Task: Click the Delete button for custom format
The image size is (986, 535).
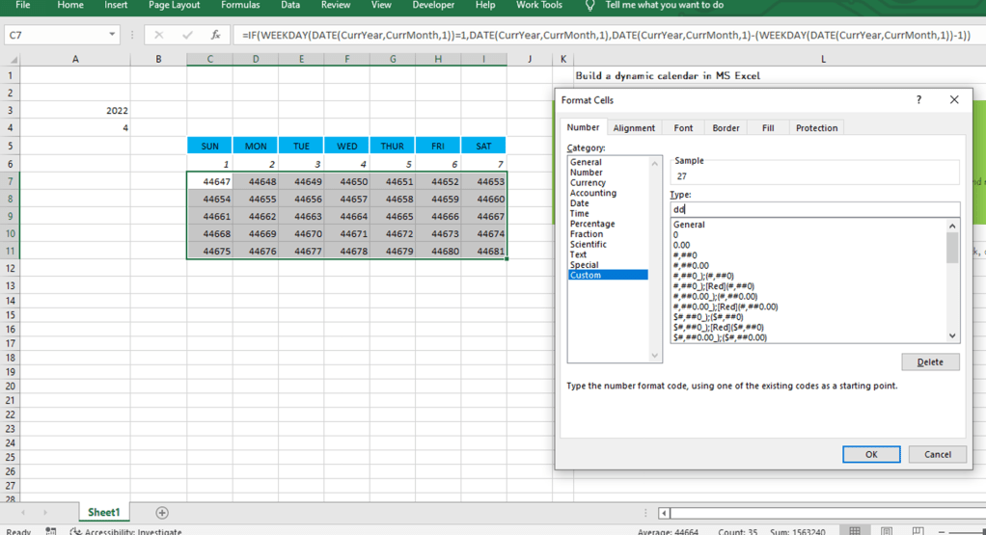Action: tap(930, 361)
